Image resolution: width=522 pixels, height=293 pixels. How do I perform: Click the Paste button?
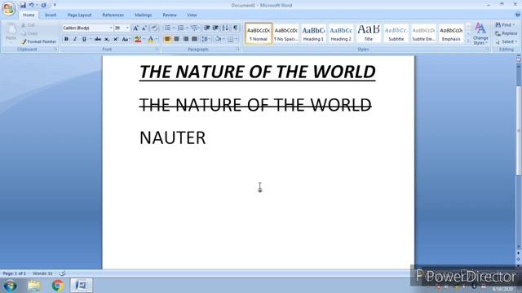[11, 33]
